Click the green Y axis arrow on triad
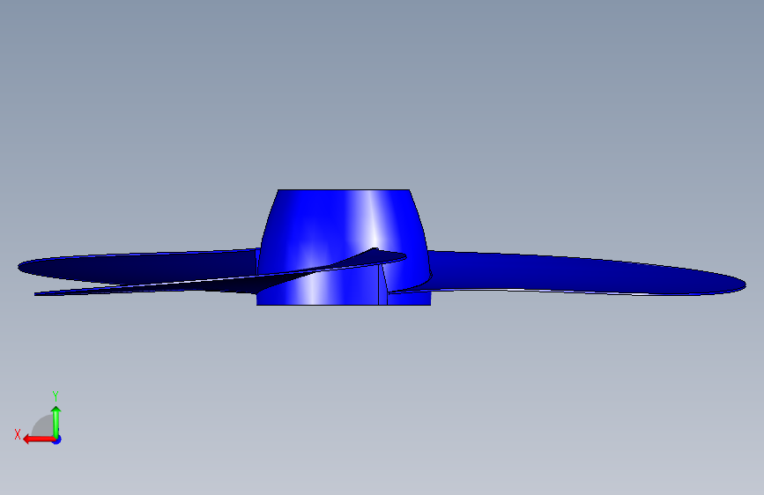The width and height of the screenshot is (764, 495). click(56, 421)
